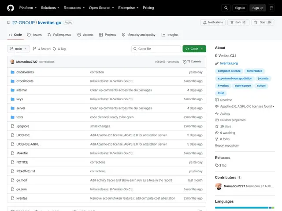Open the tests folder
282x211 pixels.
[19, 117]
